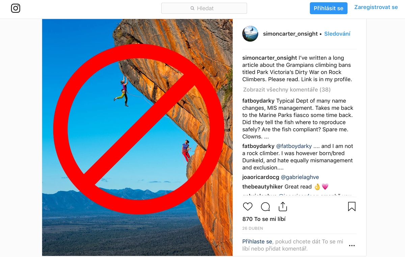This screenshot has height=257, width=405.
Task: Click the Přihlaste se login link
Action: (x=257, y=242)
